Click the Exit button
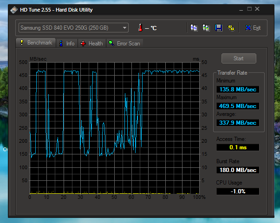The height and width of the screenshot is (223, 280). point(253,28)
